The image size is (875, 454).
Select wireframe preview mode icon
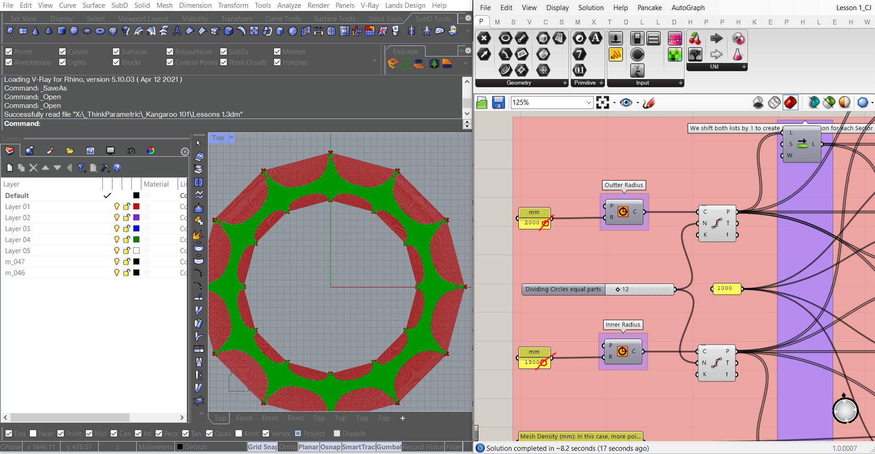click(774, 102)
